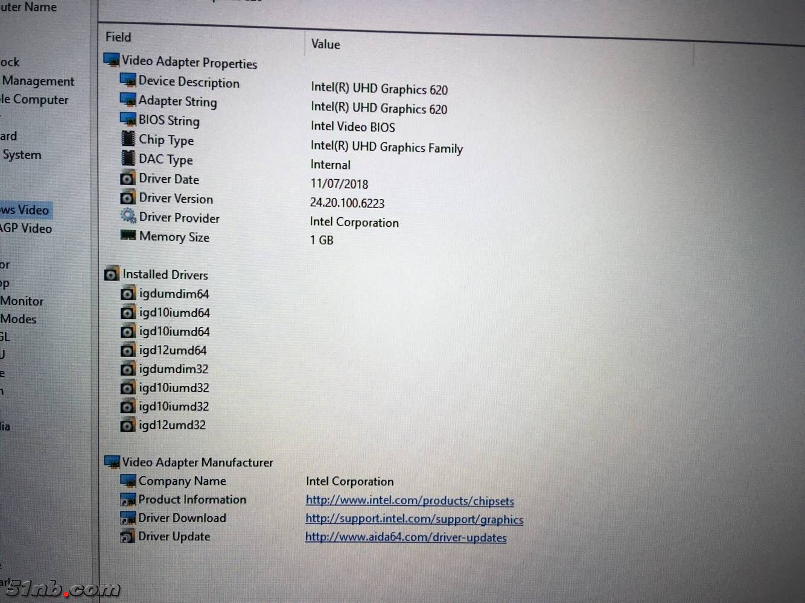Click the Driver Provider gear icon
The image size is (805, 603).
[x=128, y=216]
